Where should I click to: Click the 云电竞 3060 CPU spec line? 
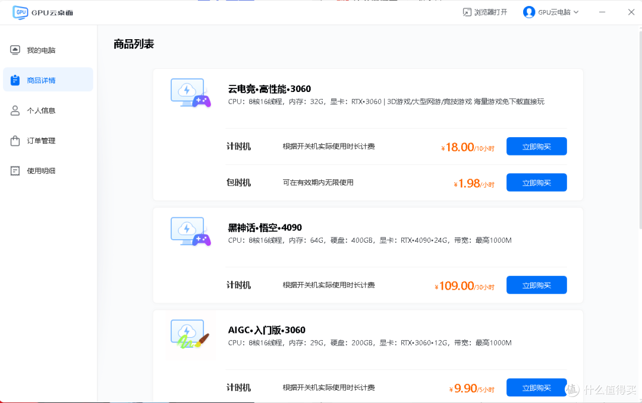[x=386, y=101]
